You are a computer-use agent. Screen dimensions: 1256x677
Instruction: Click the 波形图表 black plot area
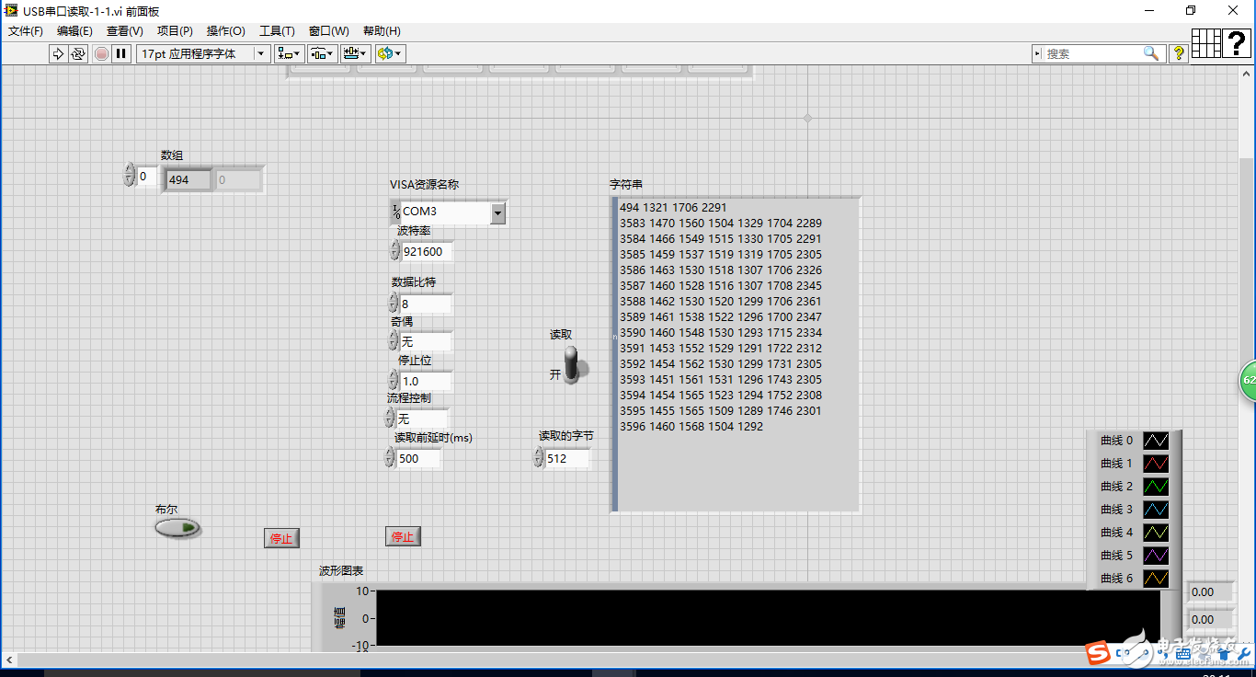(768, 618)
